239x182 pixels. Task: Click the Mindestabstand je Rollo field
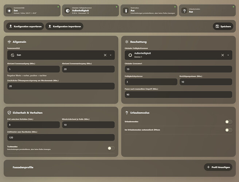click(x=88, y=125)
